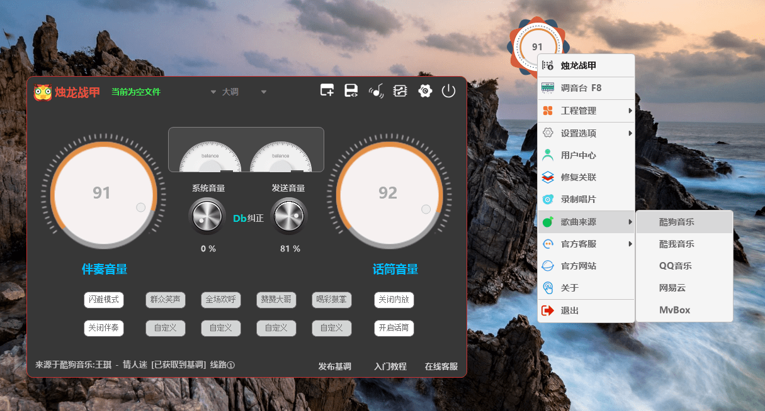
Task: Click the 官方网站 globe icon
Action: [548, 266]
